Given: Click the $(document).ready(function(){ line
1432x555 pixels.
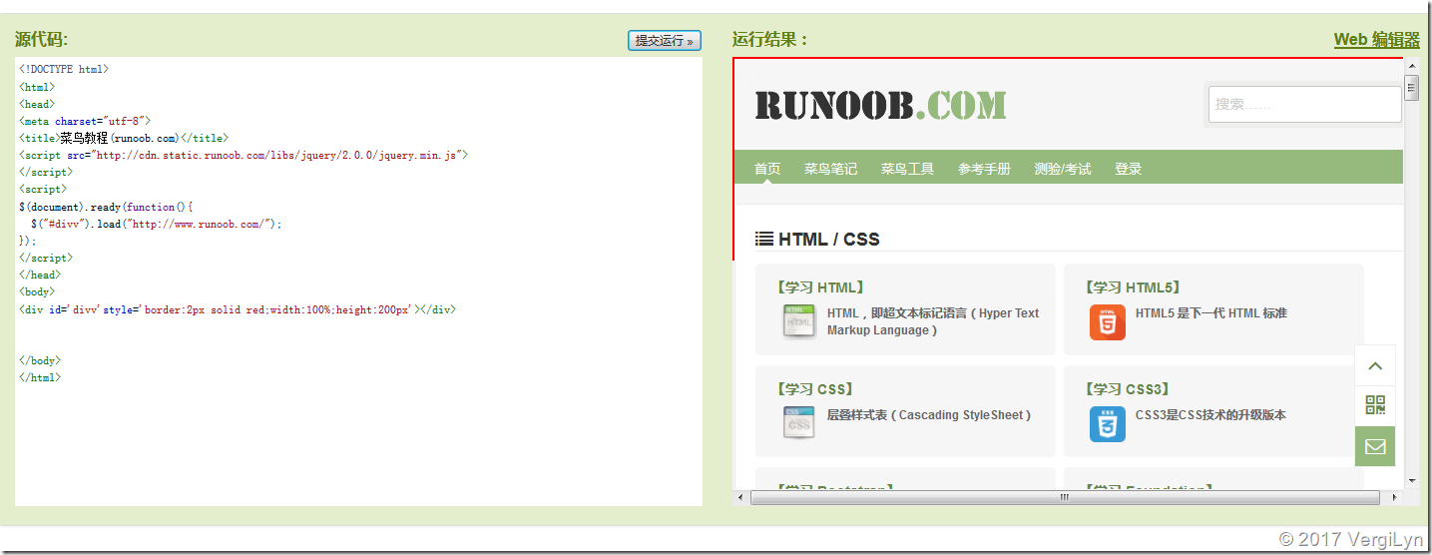Looking at the screenshot, I should click(106, 207).
